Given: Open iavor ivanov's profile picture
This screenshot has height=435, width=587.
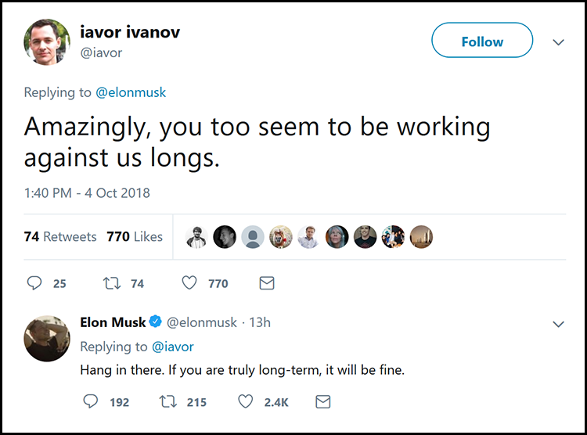Looking at the screenshot, I should [x=49, y=41].
